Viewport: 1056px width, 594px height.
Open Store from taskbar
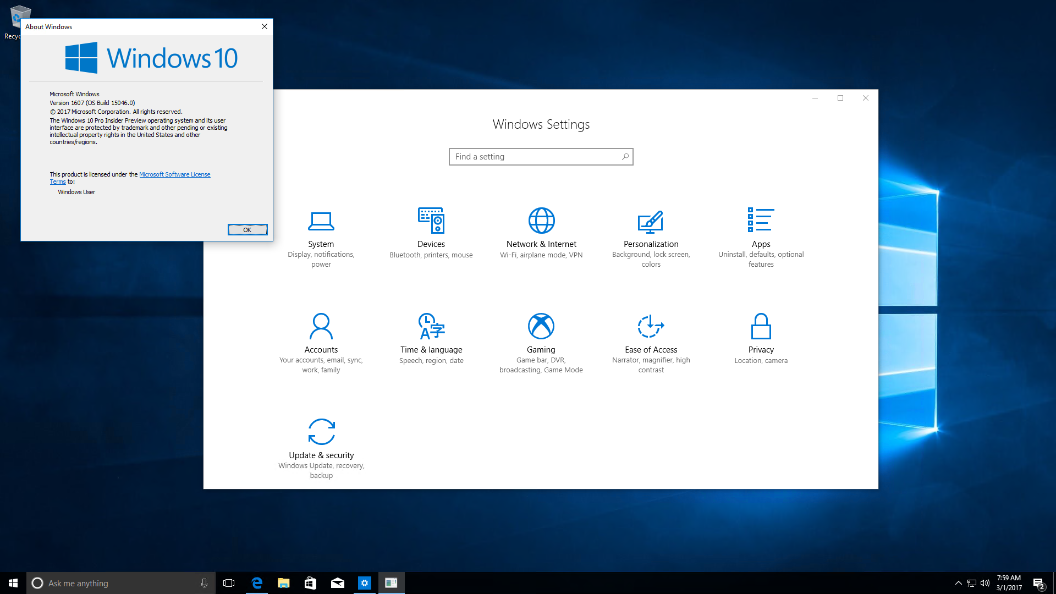click(x=310, y=583)
